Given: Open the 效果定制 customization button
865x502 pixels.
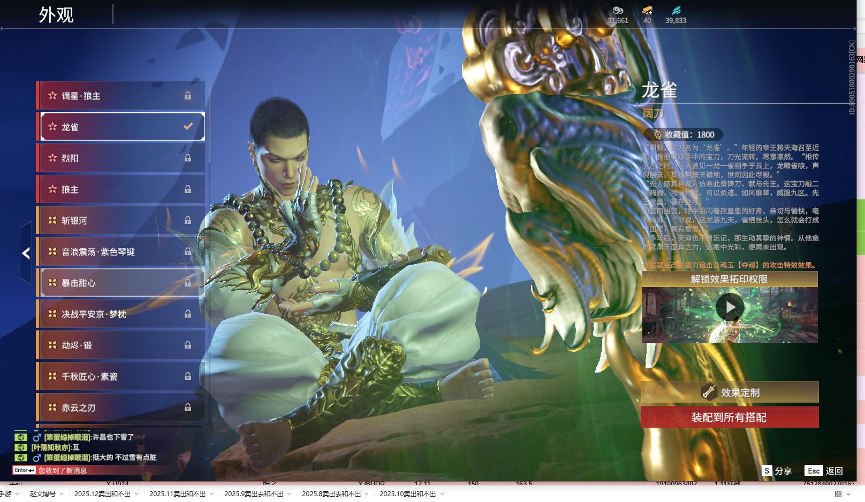Looking at the screenshot, I should click(730, 392).
